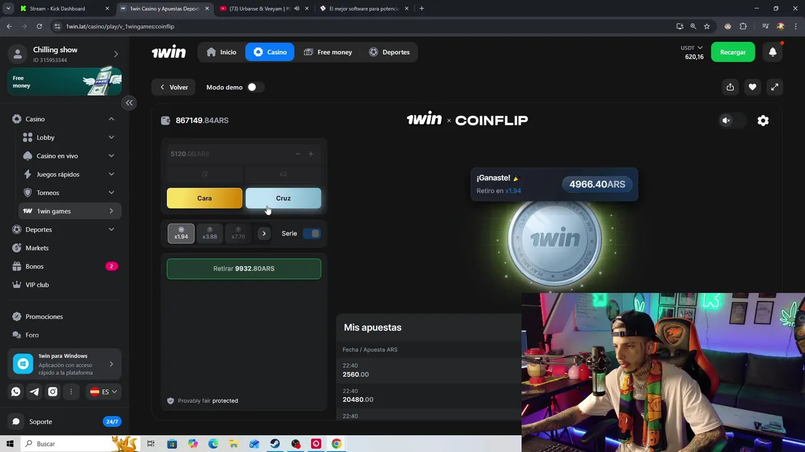Expand the Casino sidebar section
805x452 pixels.
tap(111, 119)
